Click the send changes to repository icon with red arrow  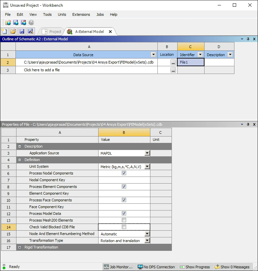tap(24, 23)
